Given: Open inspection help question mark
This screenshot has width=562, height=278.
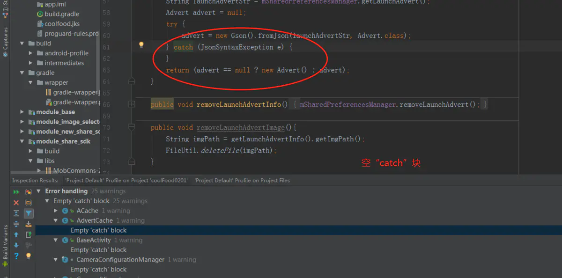Looking at the screenshot, I should tap(16, 256).
